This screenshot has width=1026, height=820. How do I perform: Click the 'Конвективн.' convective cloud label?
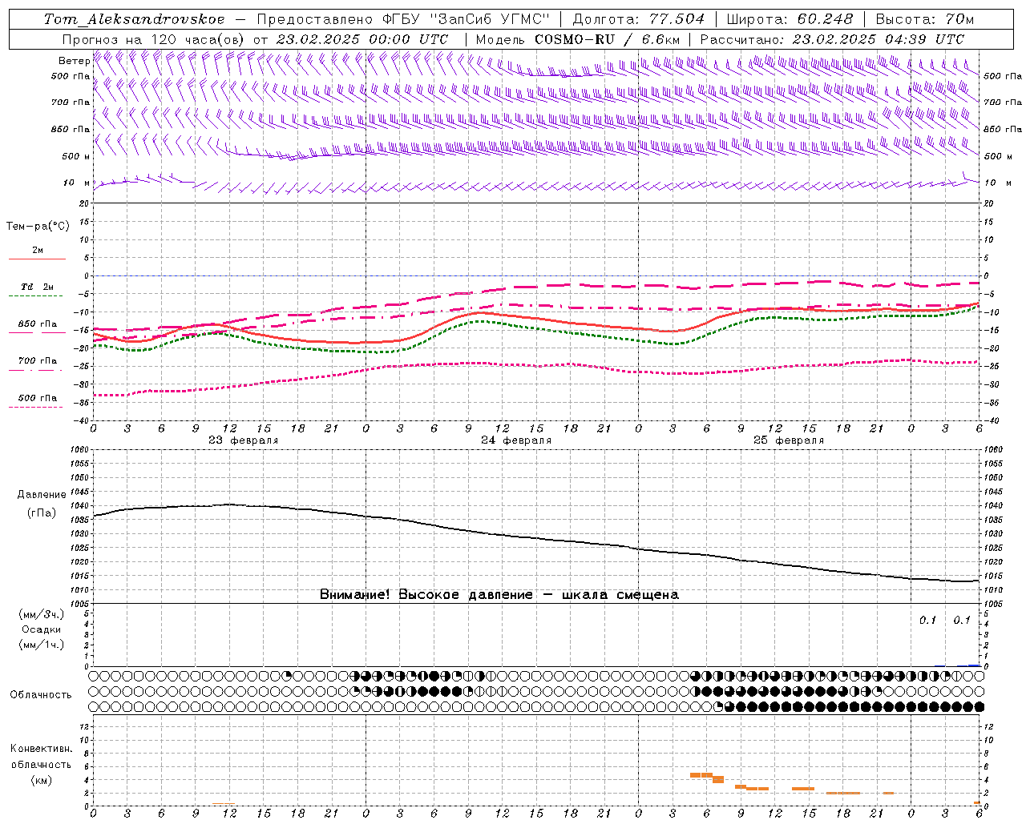click(42, 749)
